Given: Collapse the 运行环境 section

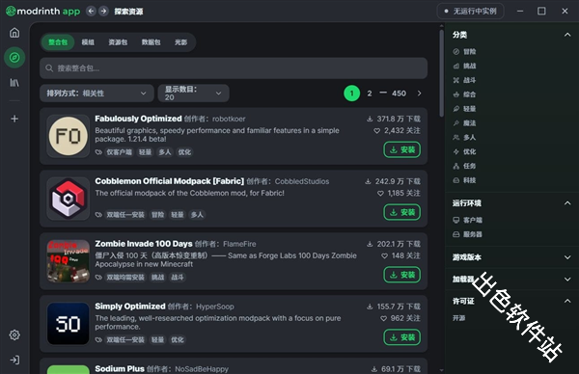Looking at the screenshot, I should pos(567,203).
